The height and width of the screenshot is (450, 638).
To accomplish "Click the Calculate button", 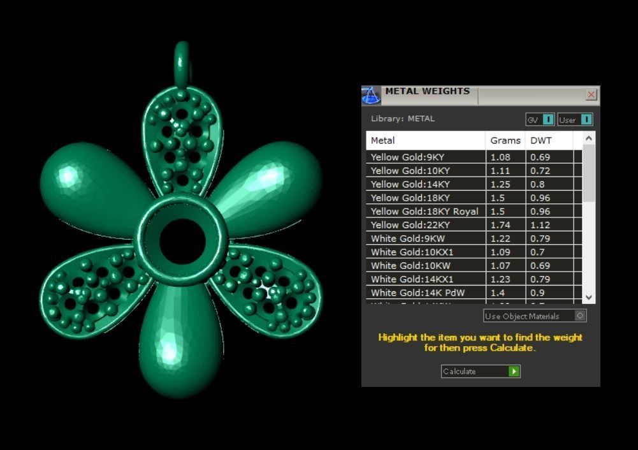I will click(x=481, y=371).
